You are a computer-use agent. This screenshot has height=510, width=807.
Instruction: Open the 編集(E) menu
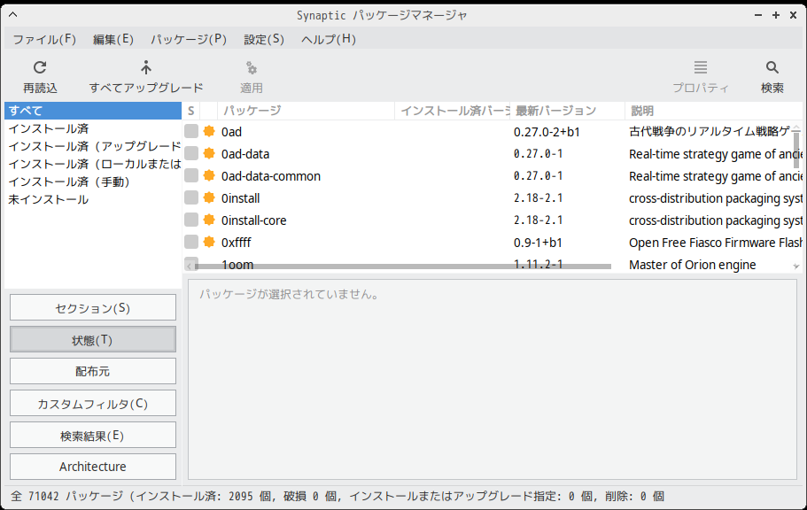(113, 39)
